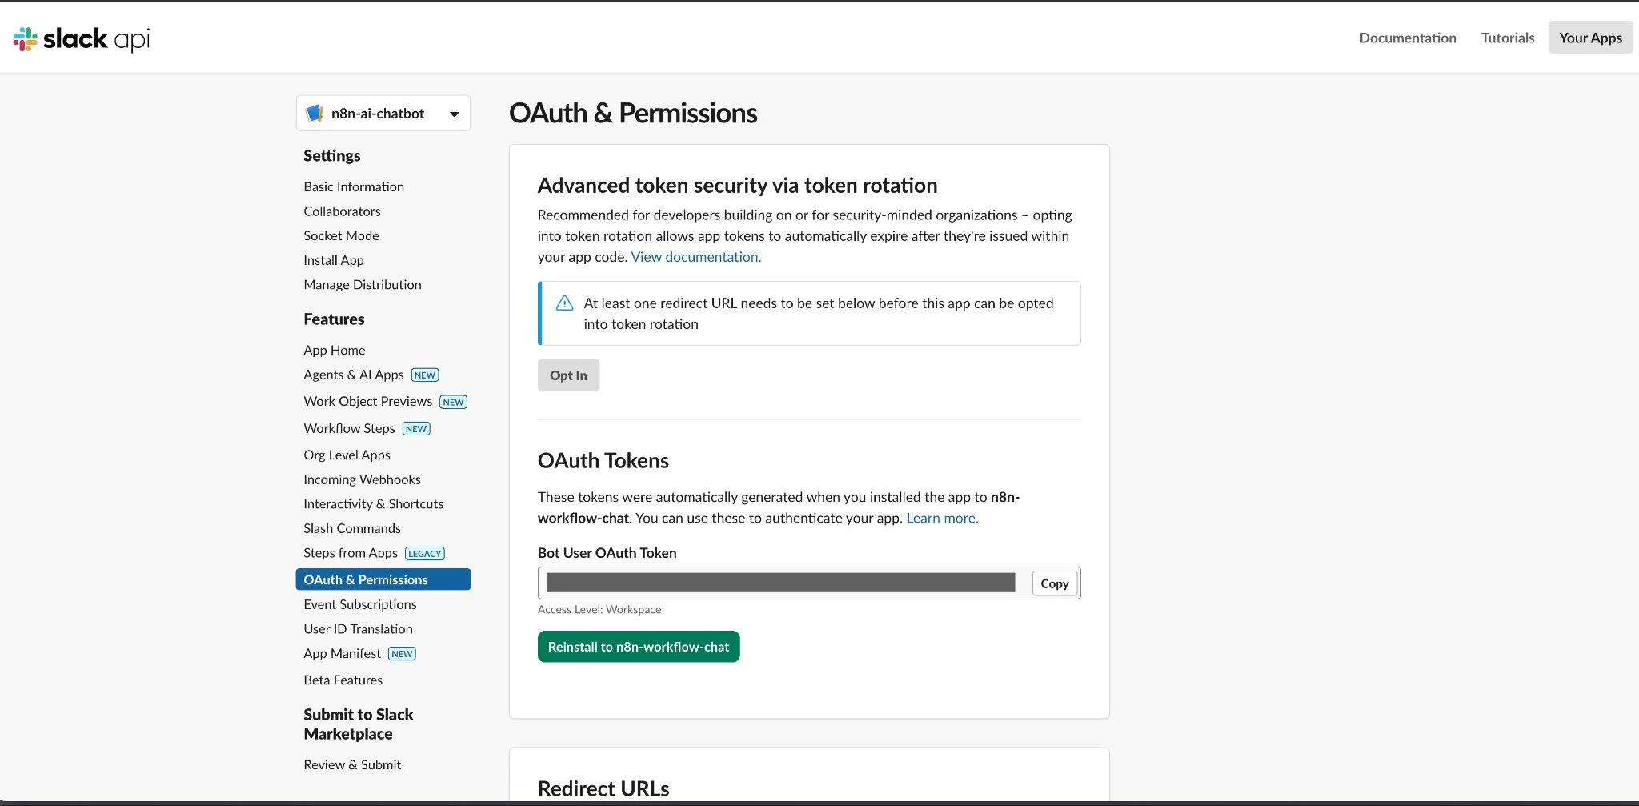1639x806 pixels.
Task: Open Your Apps in top navigation
Action: point(1589,38)
